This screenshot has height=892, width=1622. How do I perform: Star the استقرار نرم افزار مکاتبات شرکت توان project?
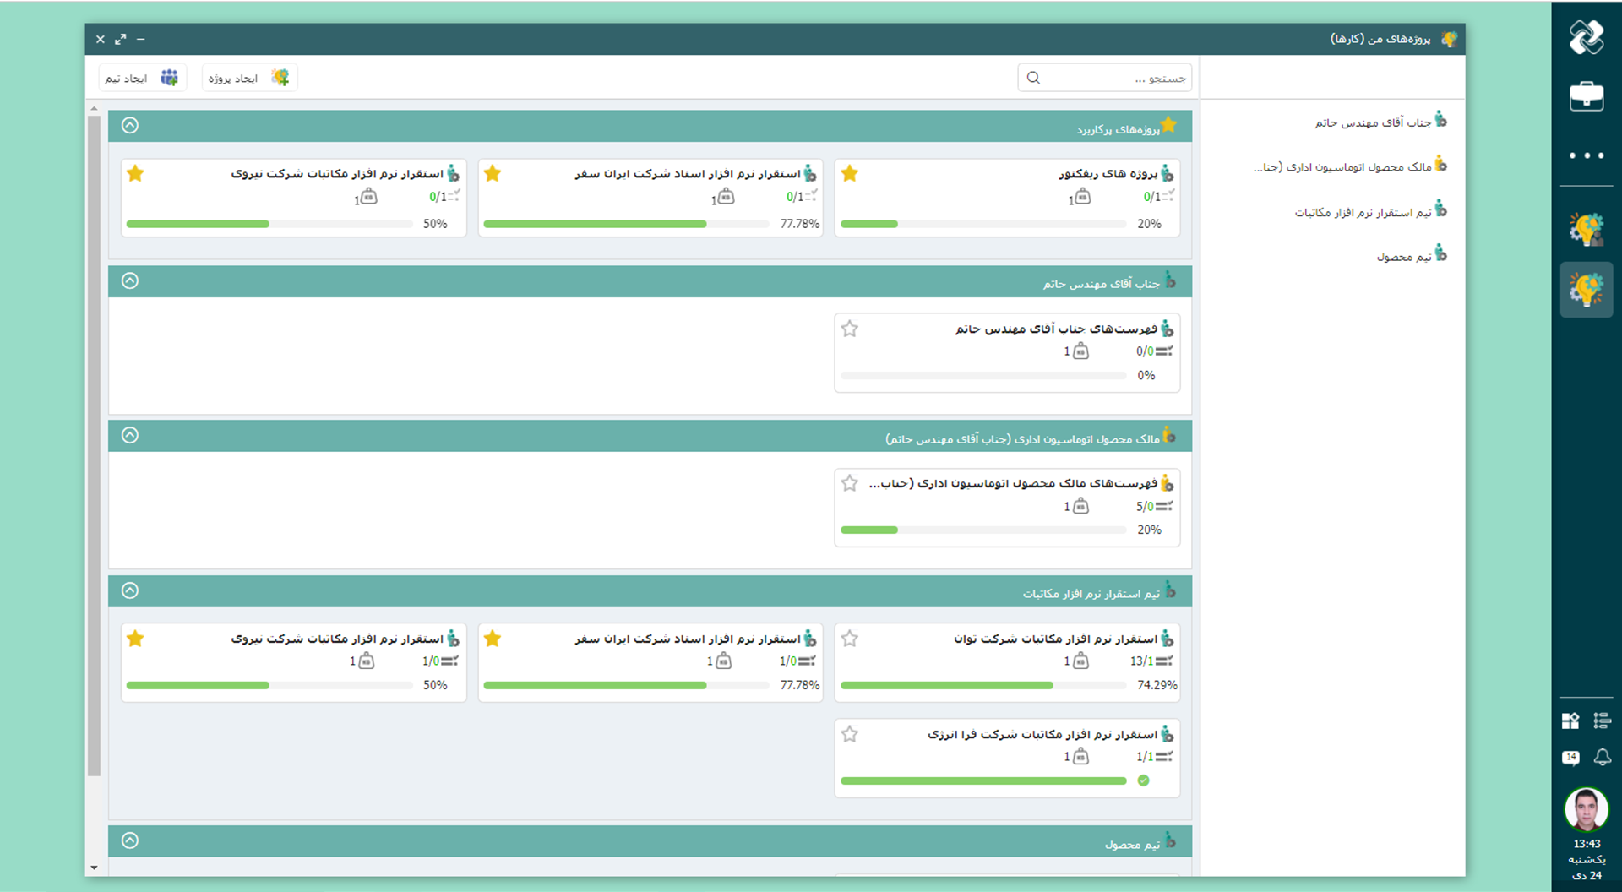[850, 639]
